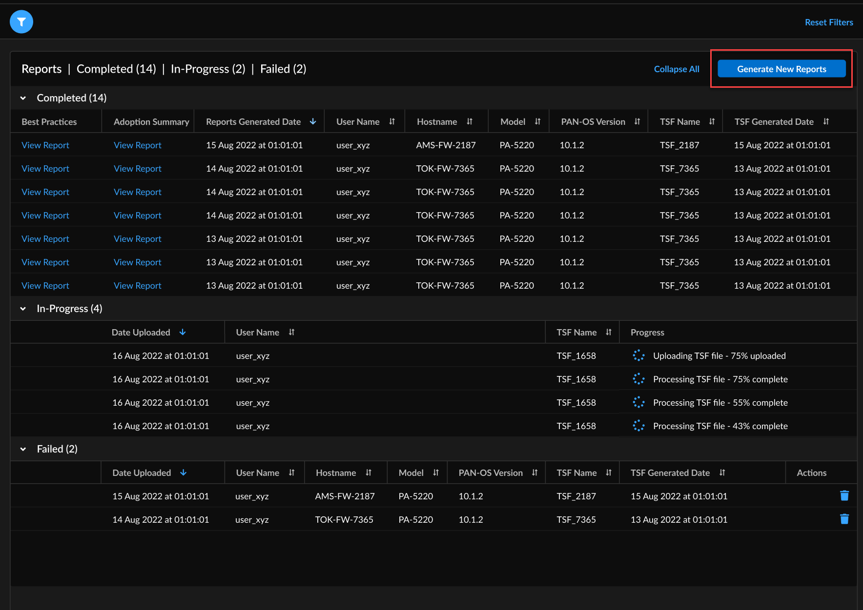The height and width of the screenshot is (610, 863).
Task: Sort Date Uploaded in the Failed section
Action: point(184,472)
